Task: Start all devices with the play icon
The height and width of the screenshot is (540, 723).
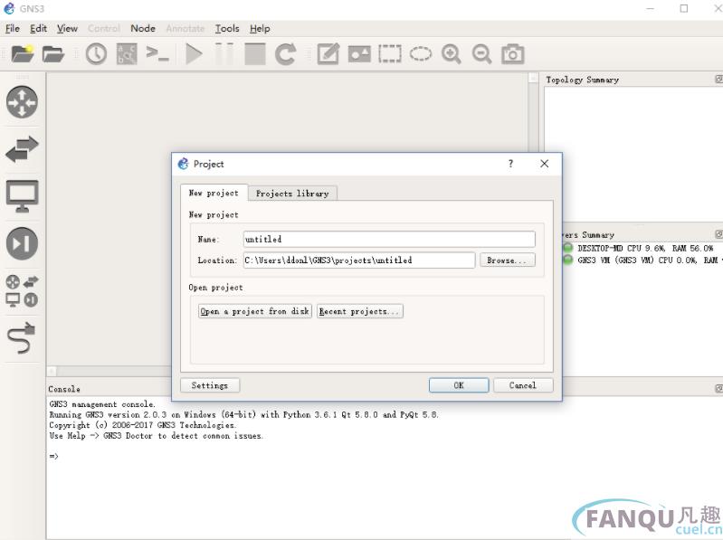Action: pyautogui.click(x=194, y=54)
